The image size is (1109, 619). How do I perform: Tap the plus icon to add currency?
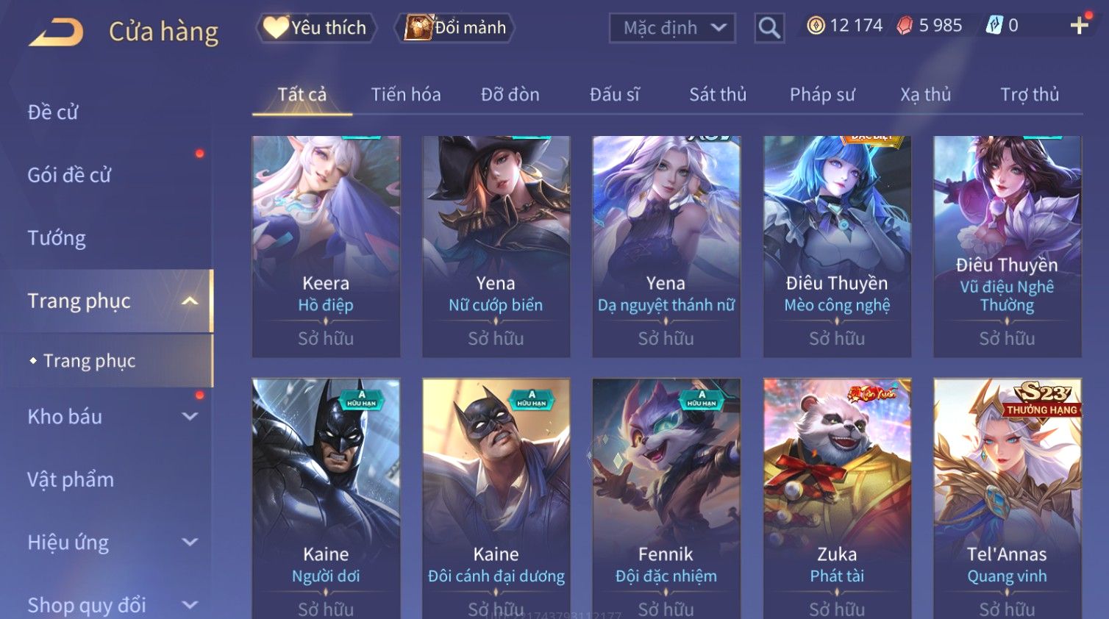click(x=1079, y=26)
